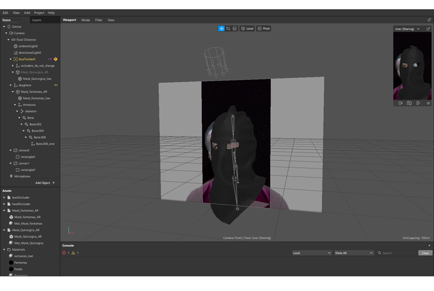Image resolution: width=434 pixels, height=291 pixels.
Task: Click the purple arrow beside faceTracker0
Action: point(50,59)
